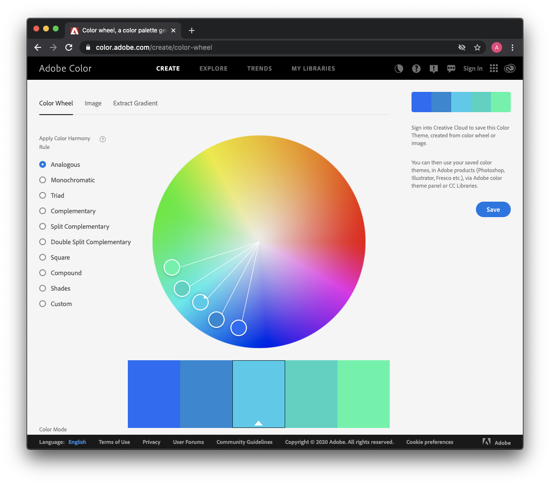Bookmark this page with the star icon
Viewport: 550px width, 485px height.
(477, 48)
